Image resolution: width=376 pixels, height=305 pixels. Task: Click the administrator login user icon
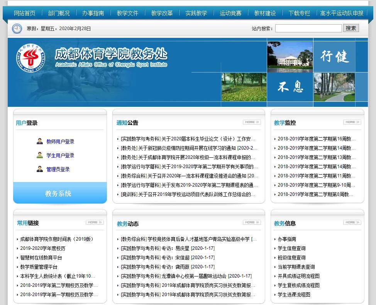click(40, 169)
